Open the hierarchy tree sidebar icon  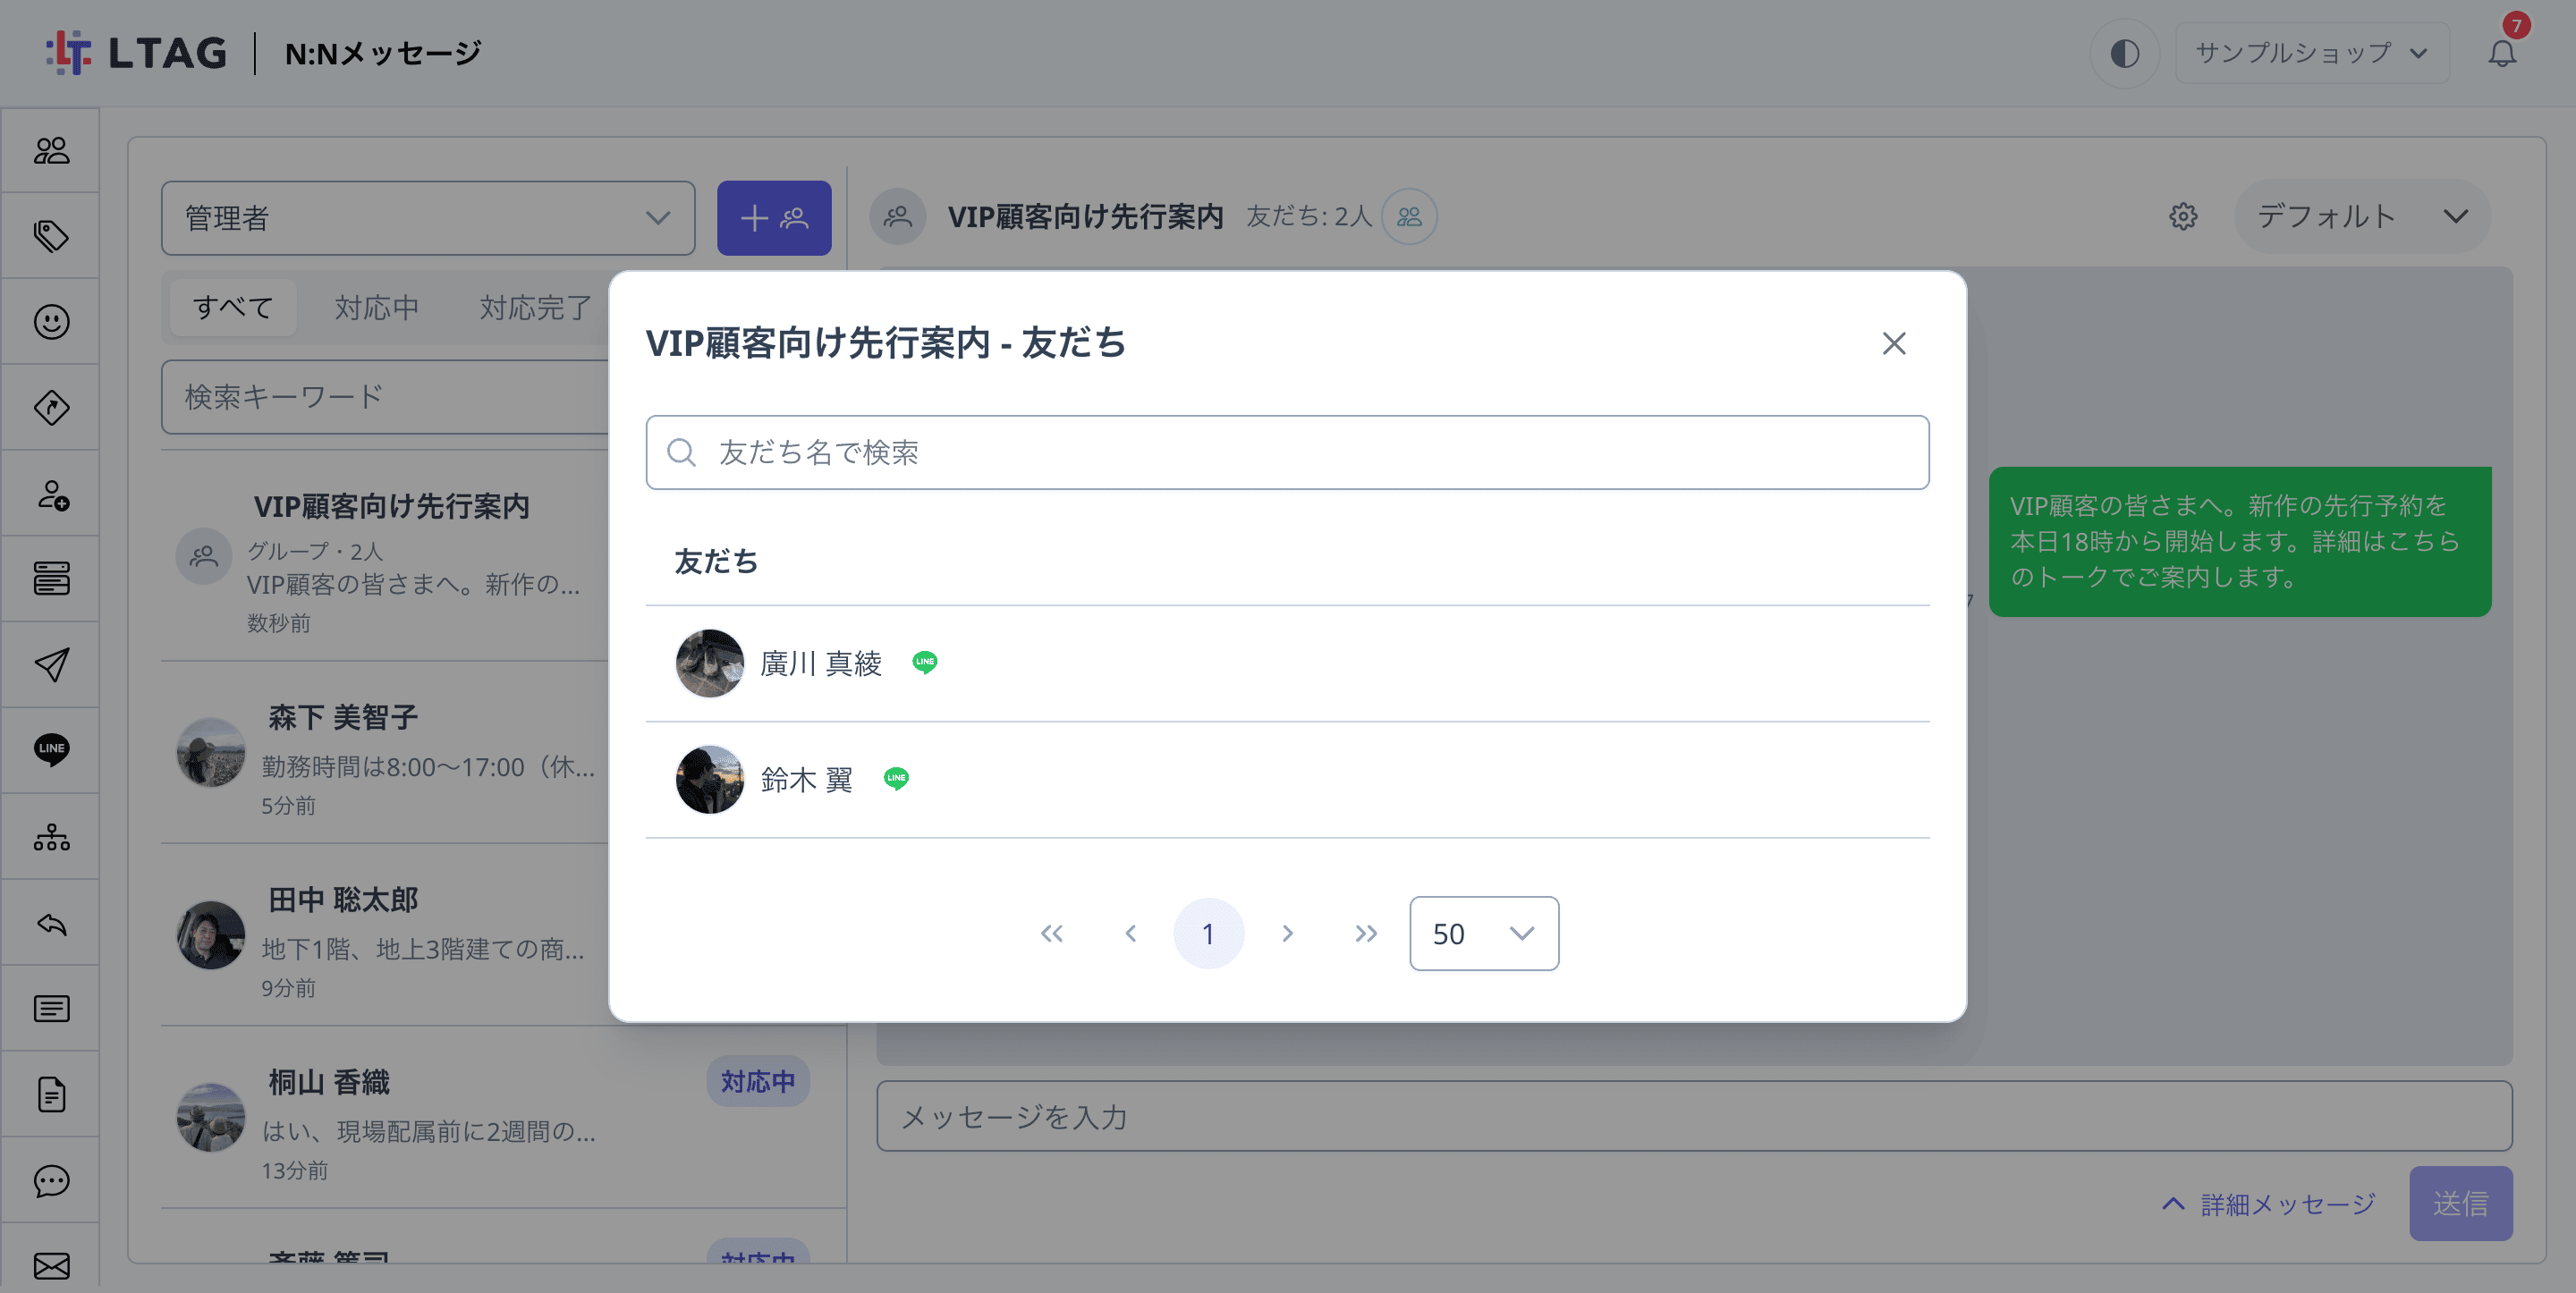point(51,836)
